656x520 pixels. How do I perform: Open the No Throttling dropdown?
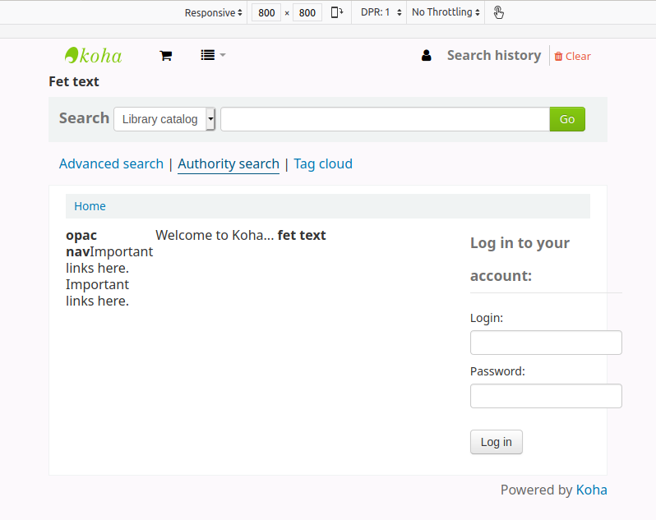[446, 12]
